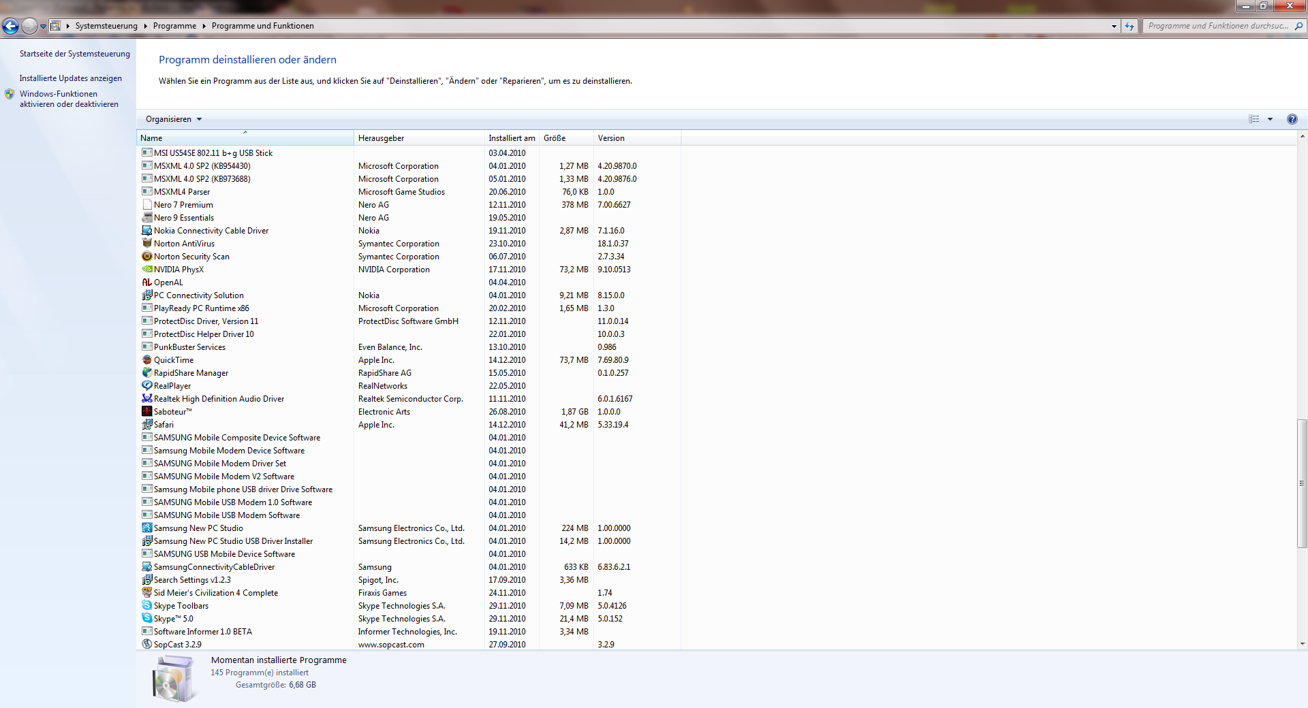
Task: Click the Safari icon
Action: click(146, 425)
